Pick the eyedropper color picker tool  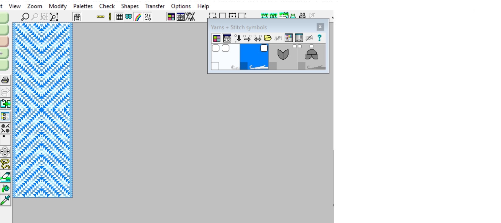tap(5, 200)
